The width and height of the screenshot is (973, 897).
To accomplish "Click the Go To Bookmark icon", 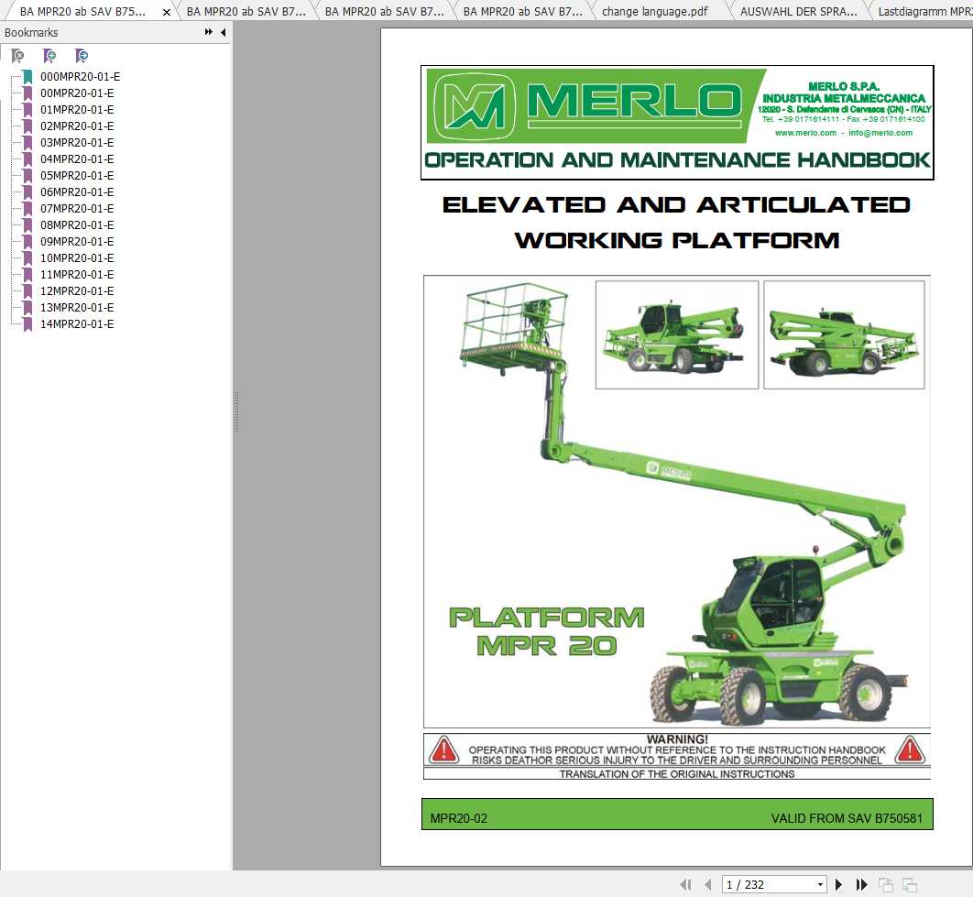I will coord(81,56).
